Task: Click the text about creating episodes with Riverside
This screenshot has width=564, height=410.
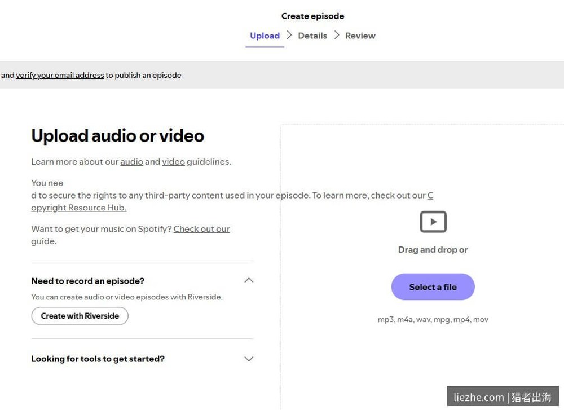Action: 127,297
